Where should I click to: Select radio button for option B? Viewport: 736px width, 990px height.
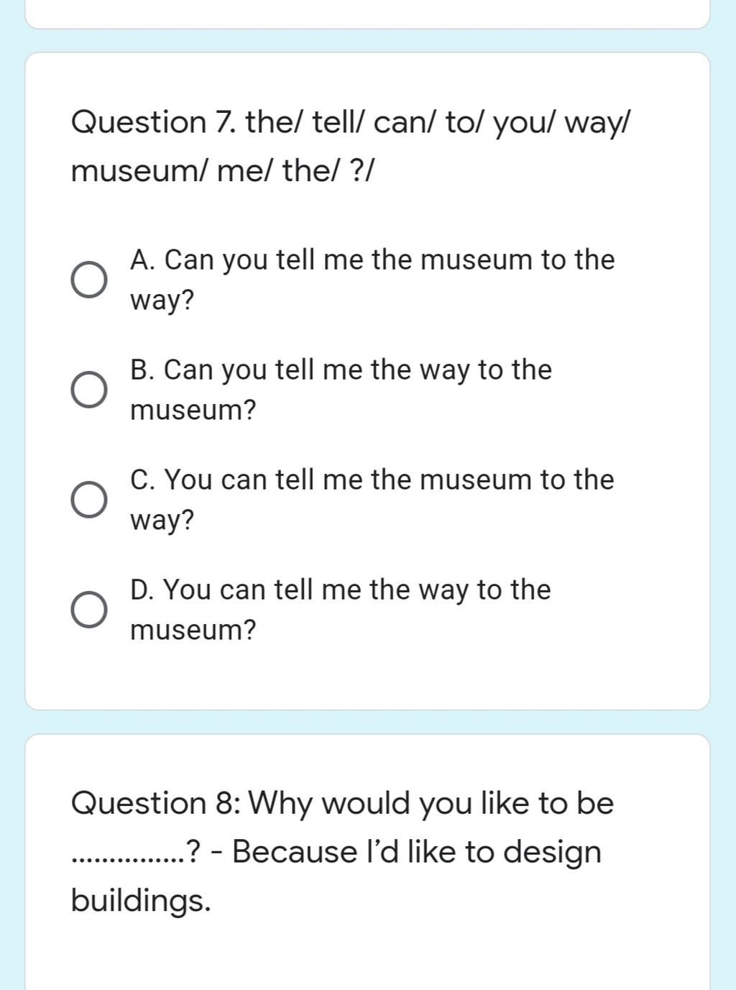click(x=89, y=390)
